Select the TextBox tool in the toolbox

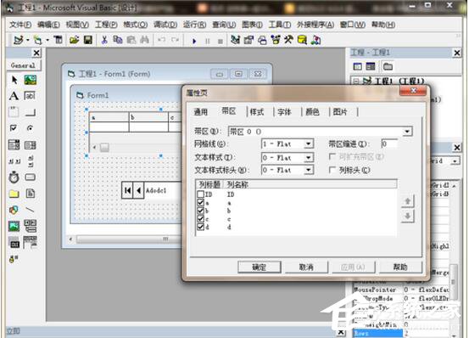pos(30,96)
